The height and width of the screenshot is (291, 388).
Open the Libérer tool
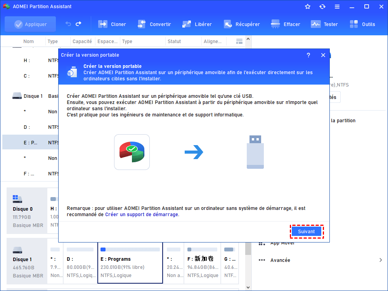coord(197,24)
